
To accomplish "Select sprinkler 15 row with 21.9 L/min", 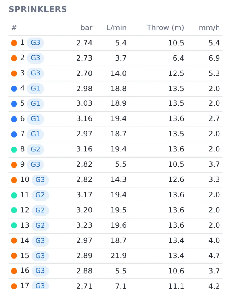I will coord(115,256).
